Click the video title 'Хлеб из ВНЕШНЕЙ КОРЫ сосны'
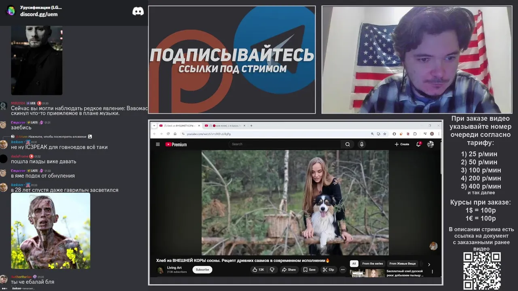518x291 pixels. (243, 261)
